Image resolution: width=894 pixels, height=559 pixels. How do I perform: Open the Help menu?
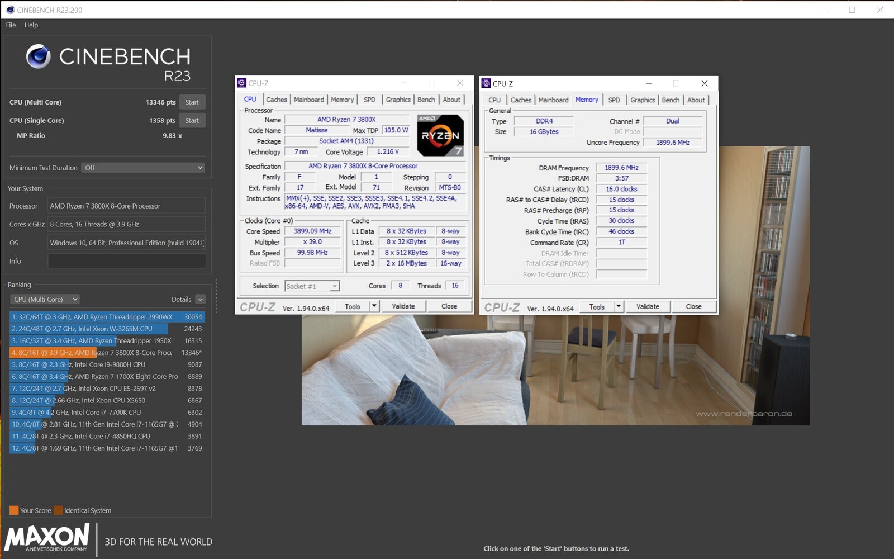tap(31, 25)
